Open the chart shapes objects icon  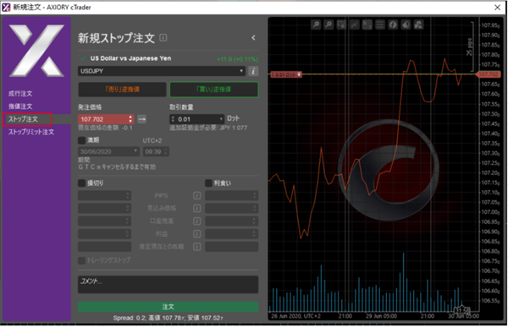click(418, 25)
